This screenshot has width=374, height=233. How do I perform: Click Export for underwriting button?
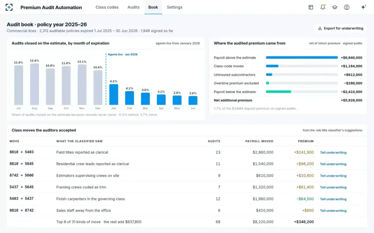340,28
